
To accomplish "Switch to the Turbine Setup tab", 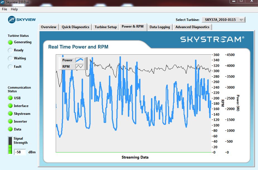I will point(106,27).
